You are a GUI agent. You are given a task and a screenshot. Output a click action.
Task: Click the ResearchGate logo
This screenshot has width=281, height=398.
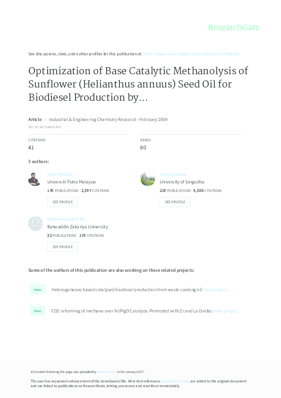[234, 27]
